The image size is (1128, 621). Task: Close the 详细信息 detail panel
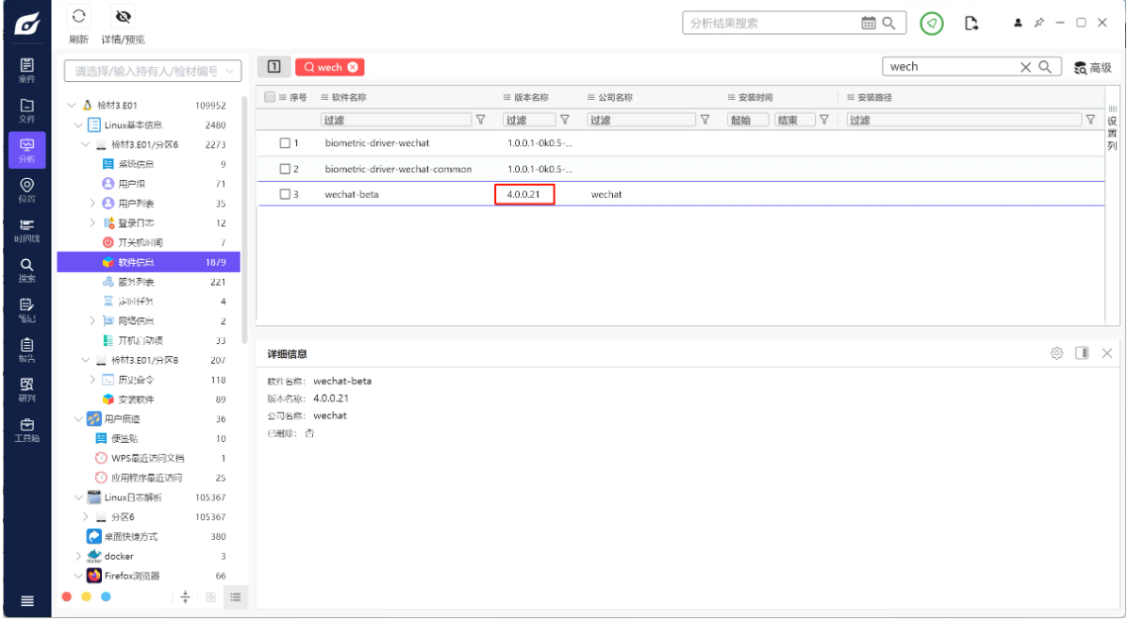(x=1107, y=353)
